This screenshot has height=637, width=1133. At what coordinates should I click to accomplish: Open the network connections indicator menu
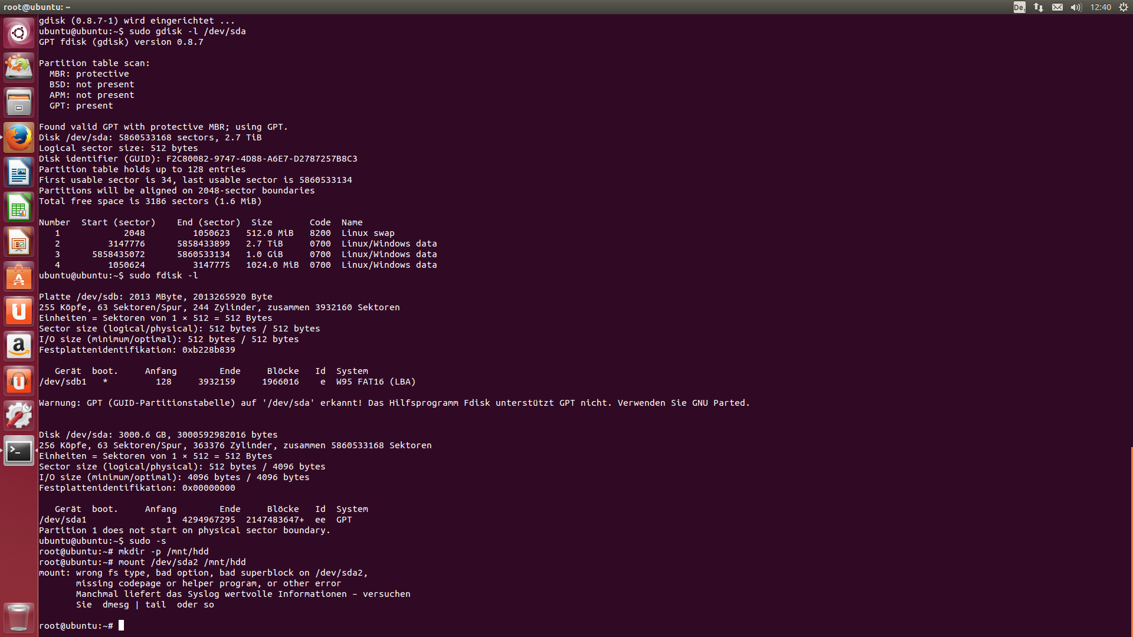[x=1039, y=7]
